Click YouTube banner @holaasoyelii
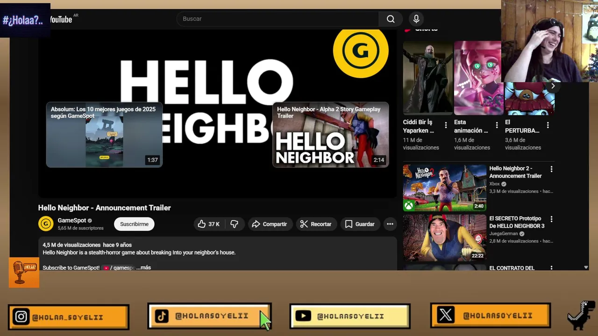The height and width of the screenshot is (336, 598). pyautogui.click(x=350, y=316)
